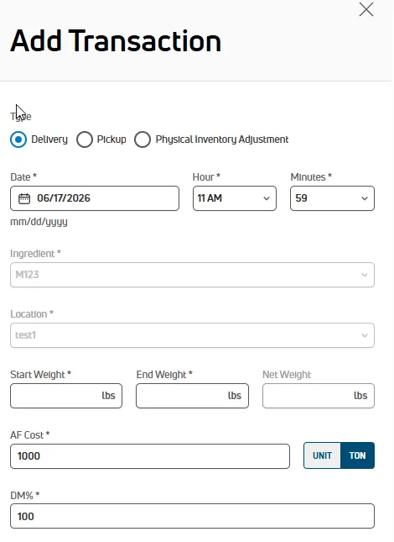Expand the Location dropdown showing test1

click(192, 335)
